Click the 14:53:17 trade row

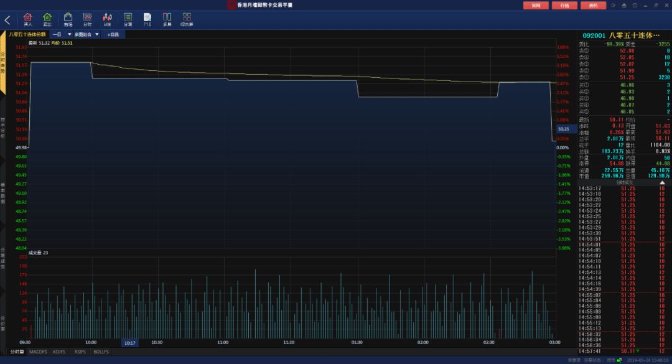point(624,188)
